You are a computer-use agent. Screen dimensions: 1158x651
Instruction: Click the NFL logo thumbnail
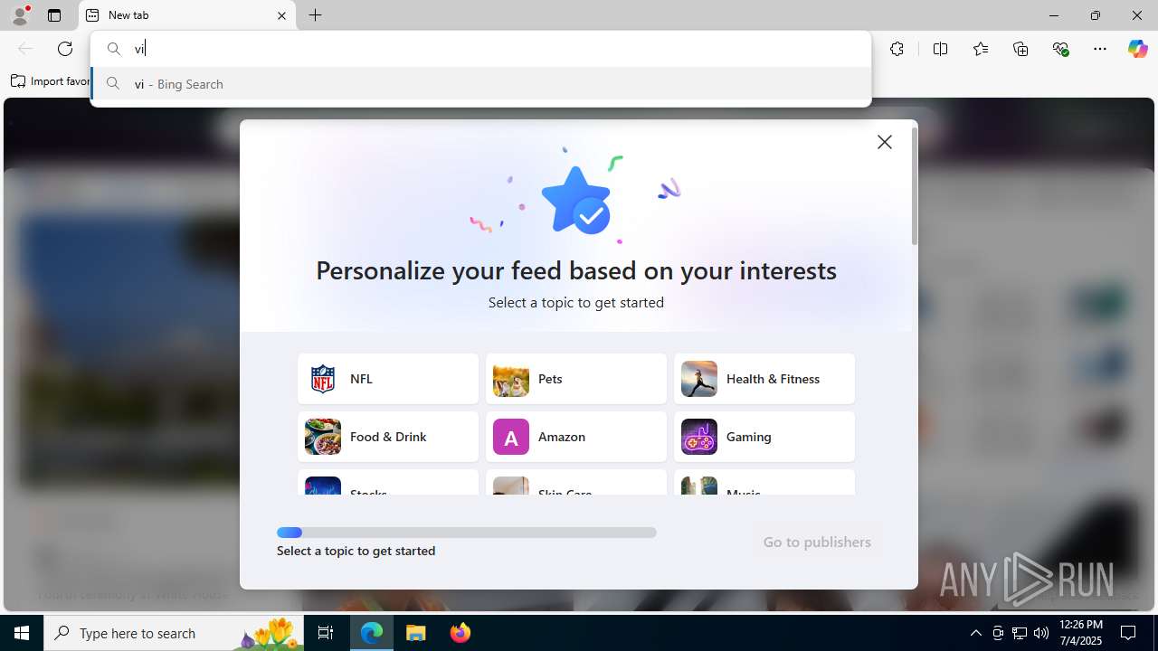coord(323,379)
